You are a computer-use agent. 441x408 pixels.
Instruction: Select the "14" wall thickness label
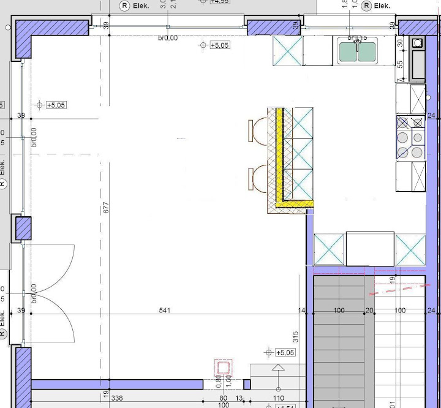tap(301, 310)
